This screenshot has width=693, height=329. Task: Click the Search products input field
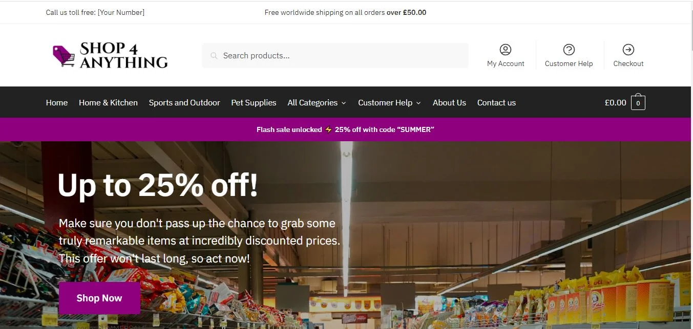tap(341, 56)
